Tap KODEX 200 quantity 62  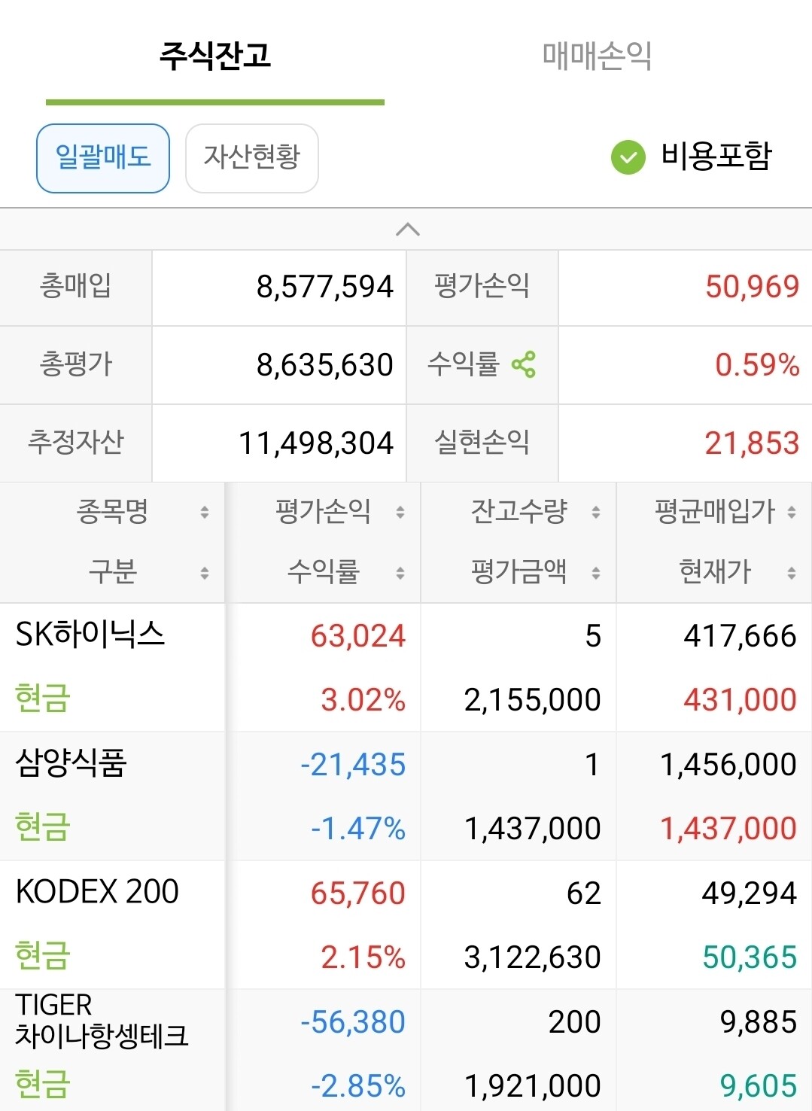[x=583, y=893]
